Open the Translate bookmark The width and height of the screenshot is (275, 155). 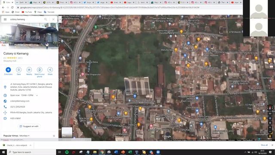pos(49,12)
